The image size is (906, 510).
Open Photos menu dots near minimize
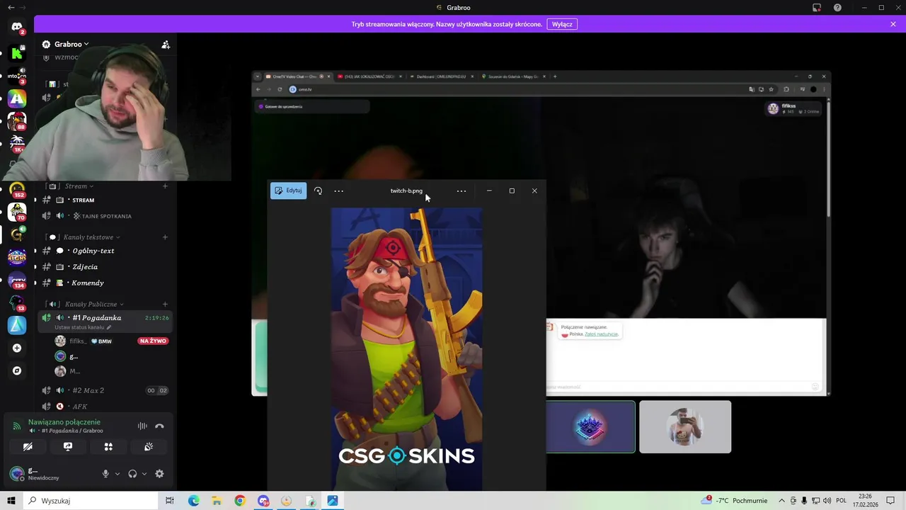(x=461, y=191)
